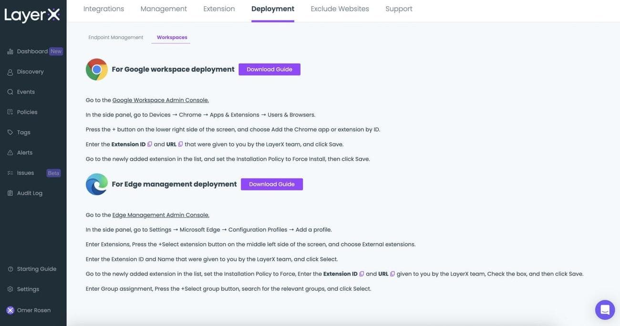This screenshot has width=620, height=326.
Task: Open Policies via its sidebar icon
Action: 10,112
